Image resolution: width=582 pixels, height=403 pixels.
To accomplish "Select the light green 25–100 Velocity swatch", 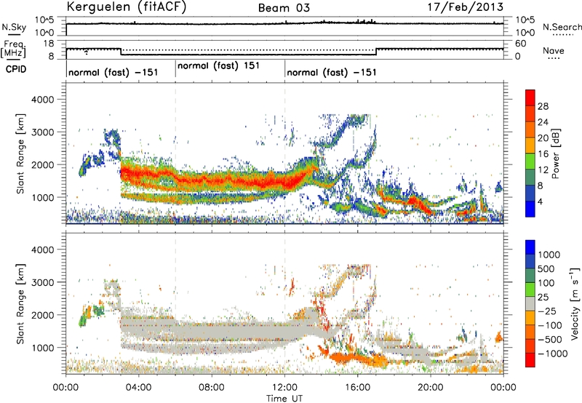I will [530, 290].
